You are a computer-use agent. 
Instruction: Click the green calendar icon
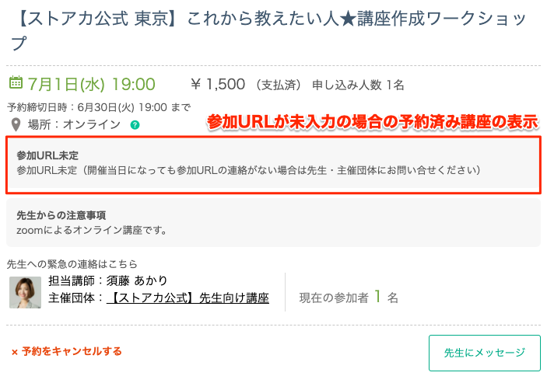pos(16,82)
